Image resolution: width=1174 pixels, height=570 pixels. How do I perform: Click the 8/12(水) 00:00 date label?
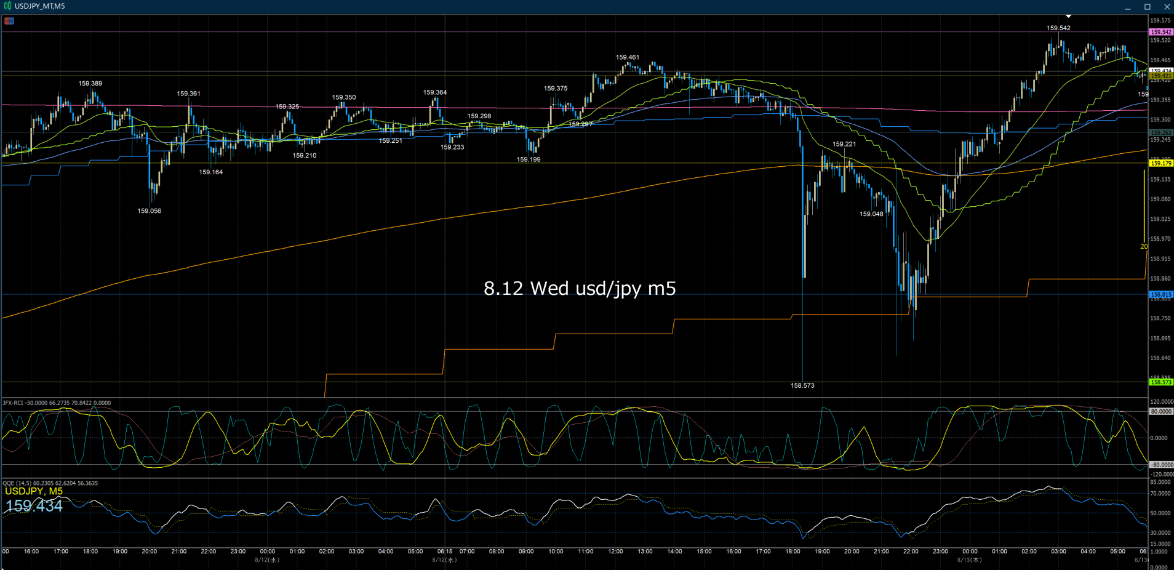coord(268,560)
